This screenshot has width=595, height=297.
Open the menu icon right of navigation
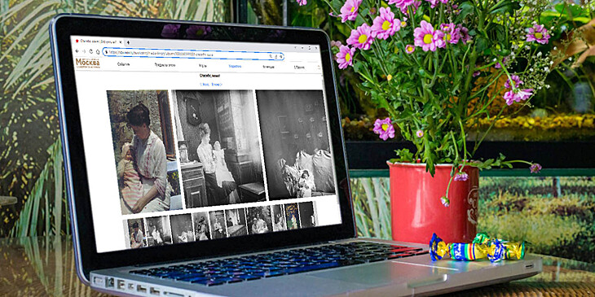pos(319,68)
